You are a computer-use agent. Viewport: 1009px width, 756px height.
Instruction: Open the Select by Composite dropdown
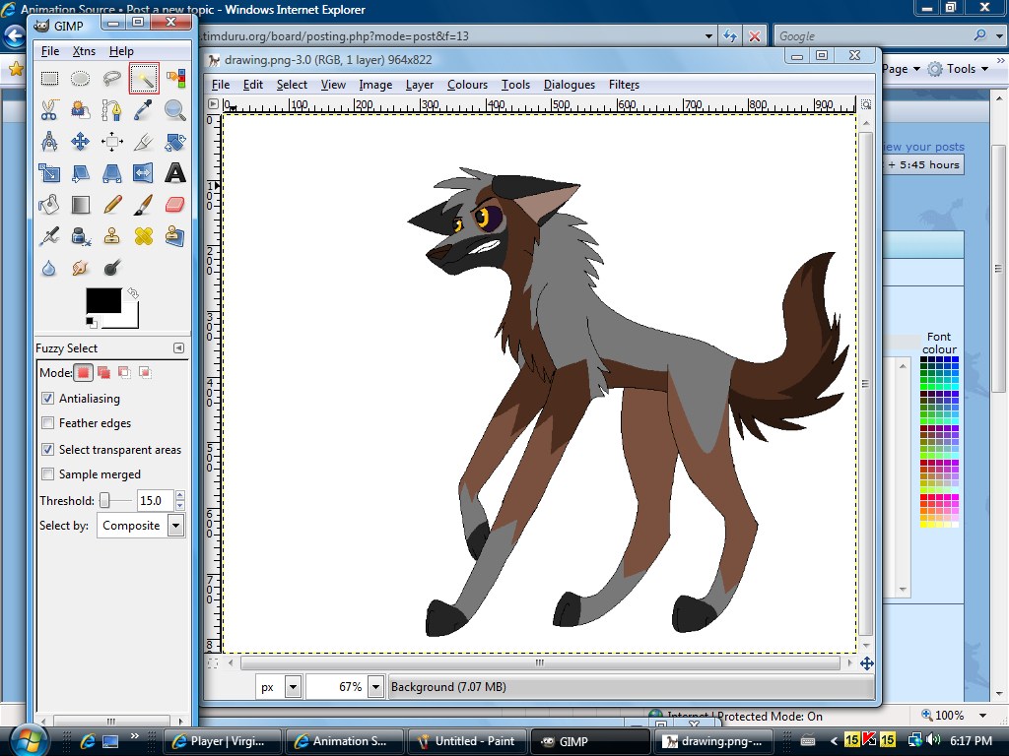[x=175, y=526]
